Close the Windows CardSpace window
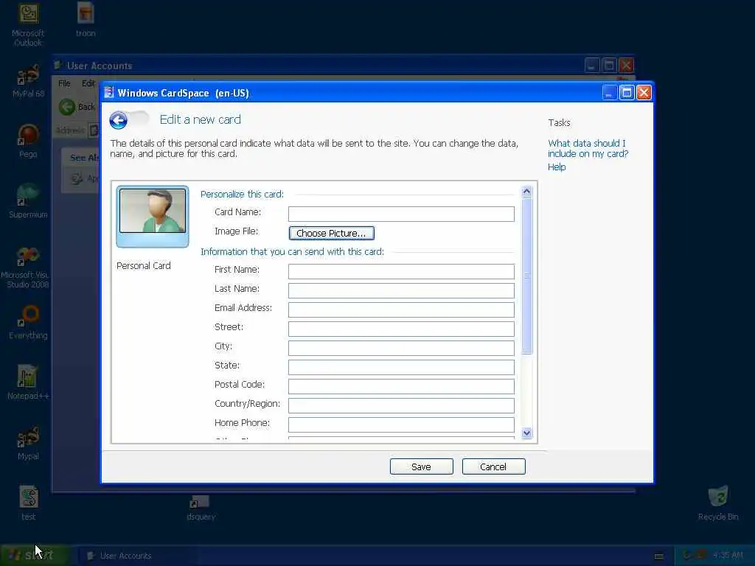The height and width of the screenshot is (566, 755). (x=644, y=92)
